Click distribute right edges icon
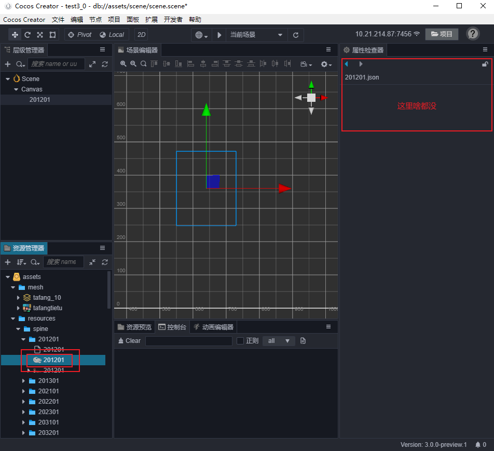This screenshot has width=494, height=451. pos(287,64)
